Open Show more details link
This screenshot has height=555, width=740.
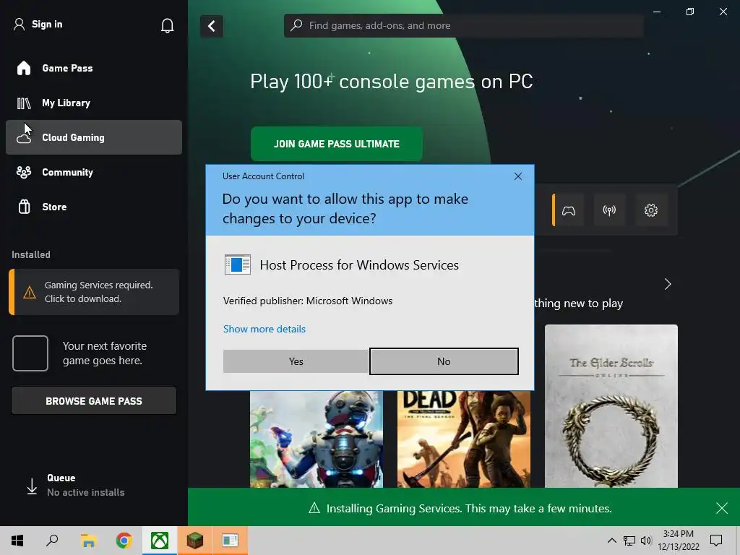tap(264, 329)
